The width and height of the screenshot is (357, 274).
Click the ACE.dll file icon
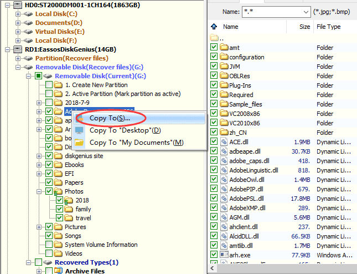(x=224, y=142)
